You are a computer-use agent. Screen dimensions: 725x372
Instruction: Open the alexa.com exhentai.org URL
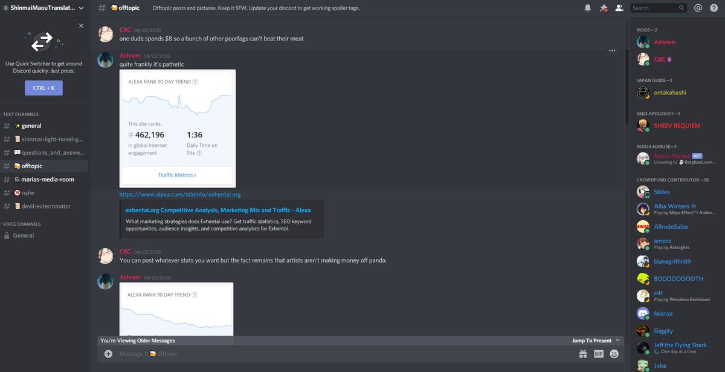tap(180, 195)
